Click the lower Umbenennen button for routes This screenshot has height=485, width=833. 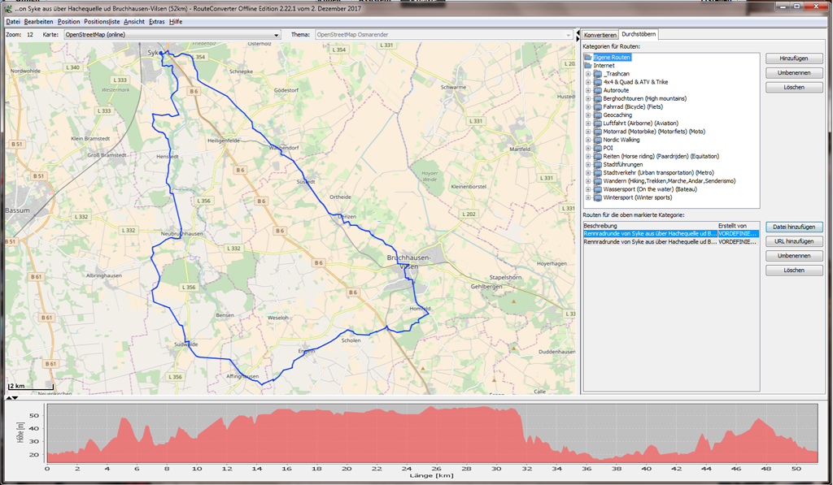794,256
